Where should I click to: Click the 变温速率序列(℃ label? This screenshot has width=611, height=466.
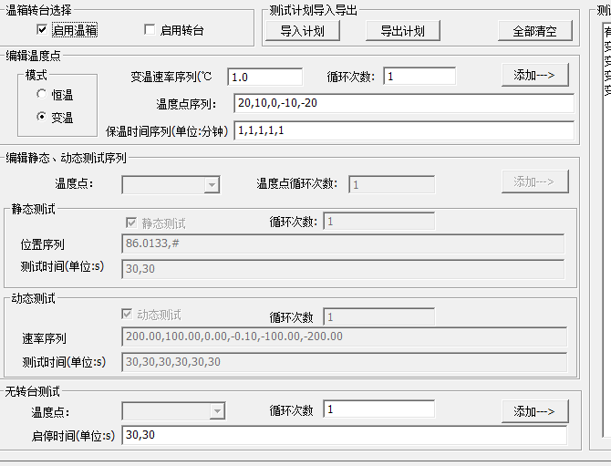pos(171,77)
